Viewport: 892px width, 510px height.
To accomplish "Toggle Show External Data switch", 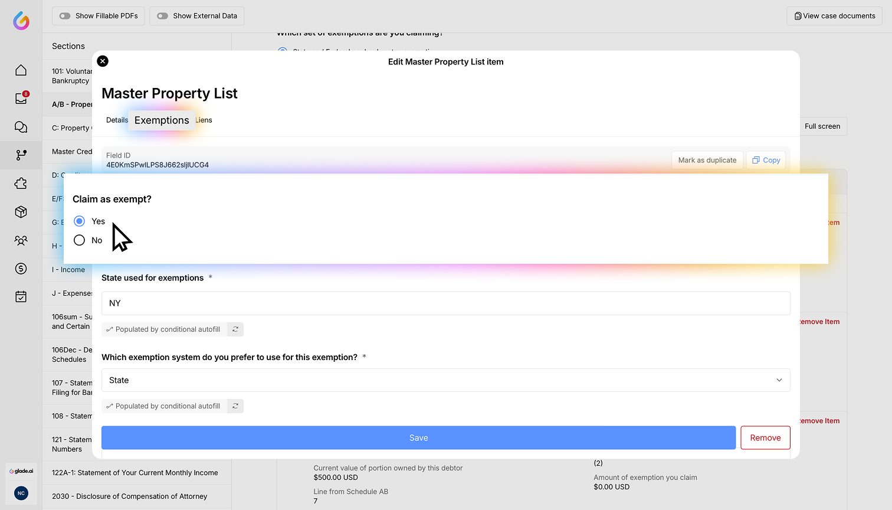I will pyautogui.click(x=163, y=16).
